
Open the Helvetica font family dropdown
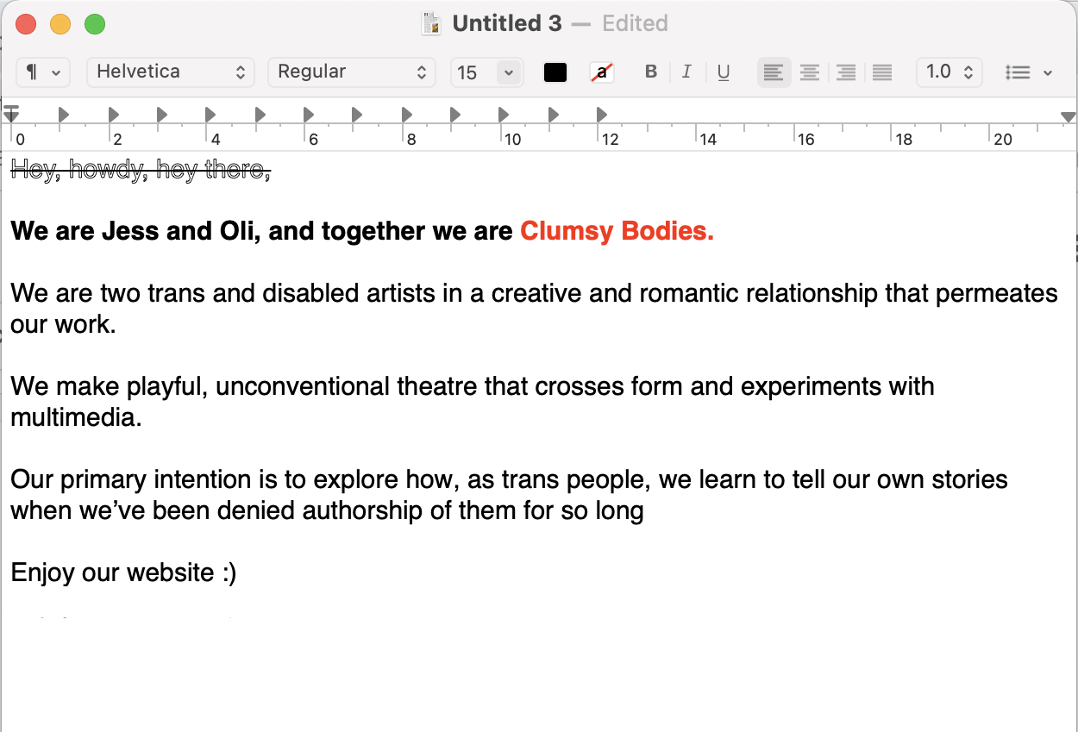(170, 72)
